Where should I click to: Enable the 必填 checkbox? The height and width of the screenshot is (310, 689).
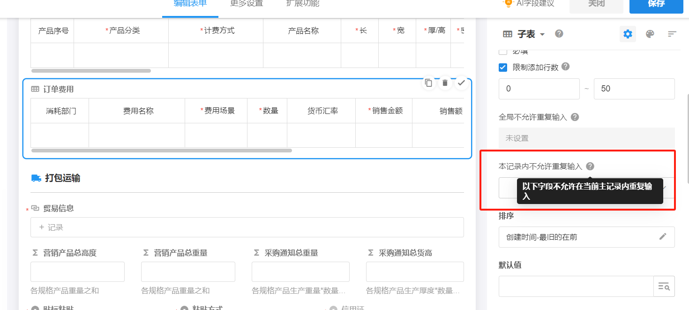coord(502,52)
